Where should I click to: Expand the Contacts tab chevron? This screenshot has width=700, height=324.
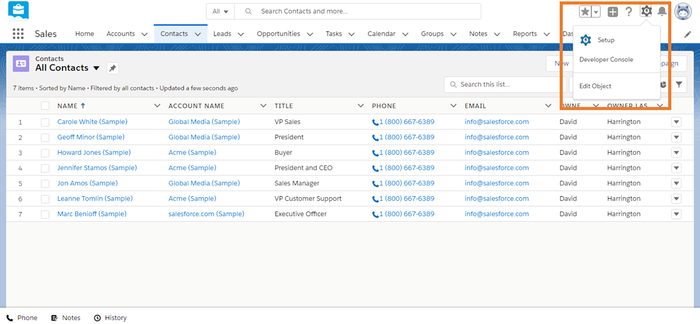click(x=197, y=34)
